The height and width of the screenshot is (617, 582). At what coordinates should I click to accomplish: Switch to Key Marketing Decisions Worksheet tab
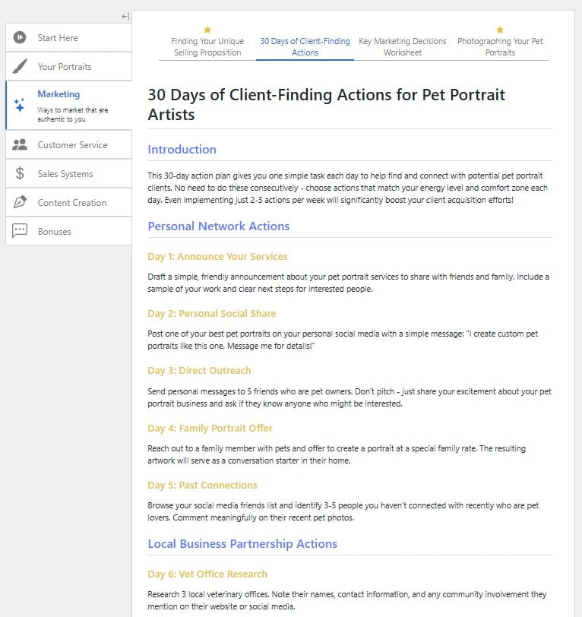pos(402,47)
